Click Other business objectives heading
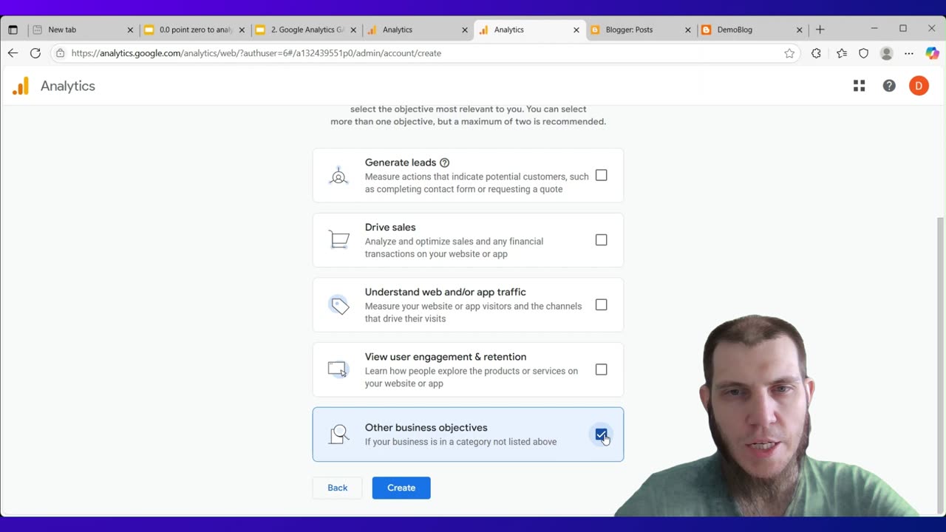The width and height of the screenshot is (946, 532). point(426,428)
